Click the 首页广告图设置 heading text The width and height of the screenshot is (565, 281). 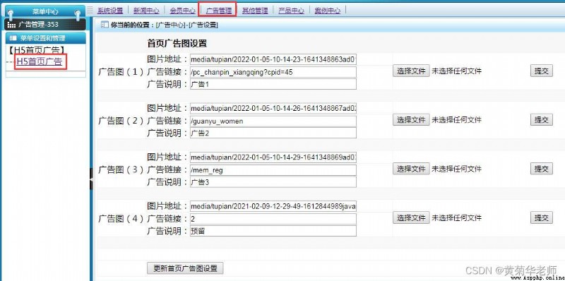click(x=177, y=44)
